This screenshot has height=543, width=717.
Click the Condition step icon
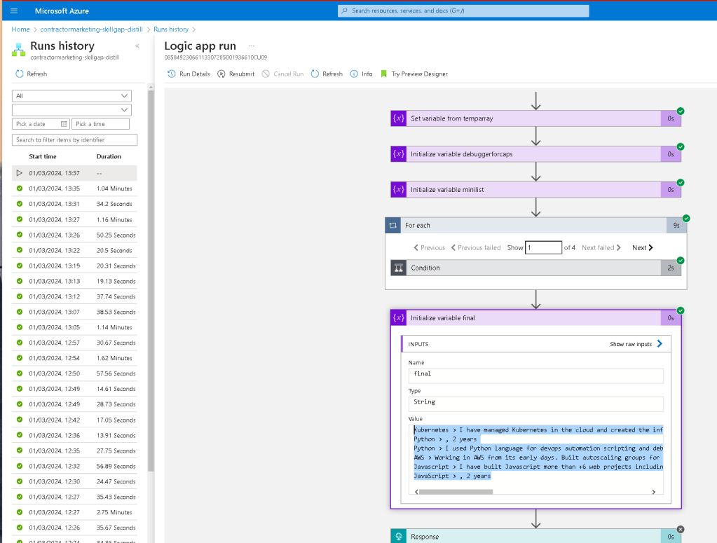tap(399, 268)
